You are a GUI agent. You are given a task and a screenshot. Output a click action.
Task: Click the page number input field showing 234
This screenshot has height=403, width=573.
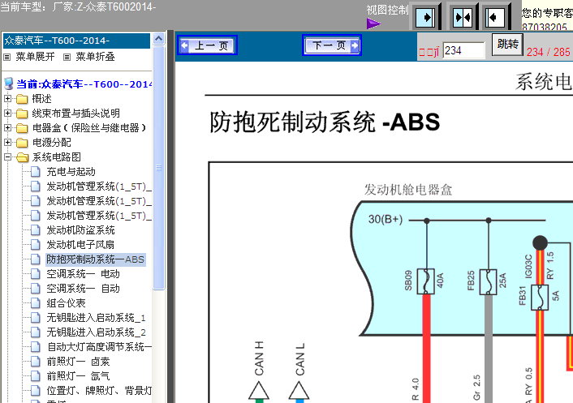[x=463, y=51]
